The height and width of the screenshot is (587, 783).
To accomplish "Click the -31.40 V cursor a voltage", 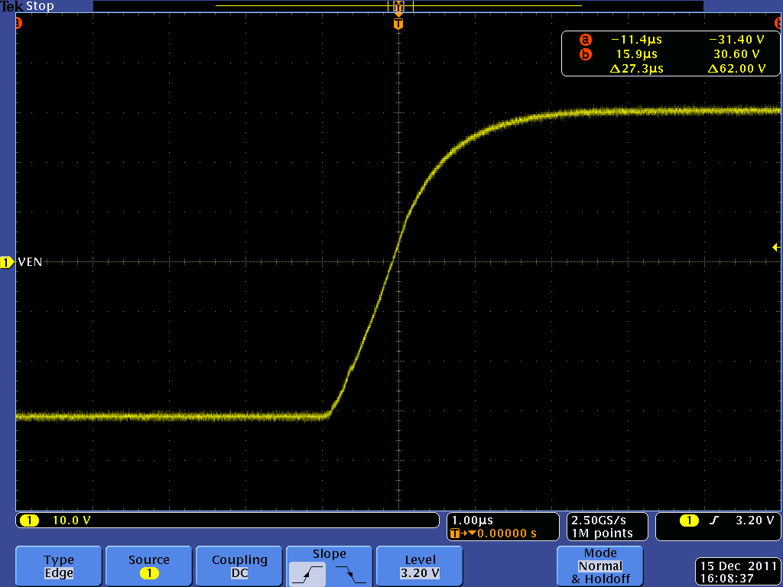I will click(x=736, y=40).
